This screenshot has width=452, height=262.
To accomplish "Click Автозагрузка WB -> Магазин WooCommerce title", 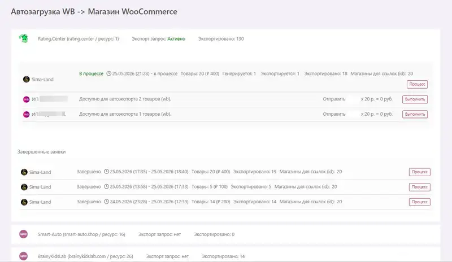I will [x=94, y=11].
